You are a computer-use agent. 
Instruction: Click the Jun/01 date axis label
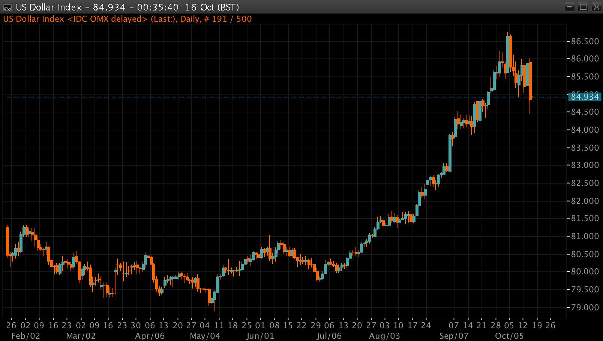(x=260, y=336)
